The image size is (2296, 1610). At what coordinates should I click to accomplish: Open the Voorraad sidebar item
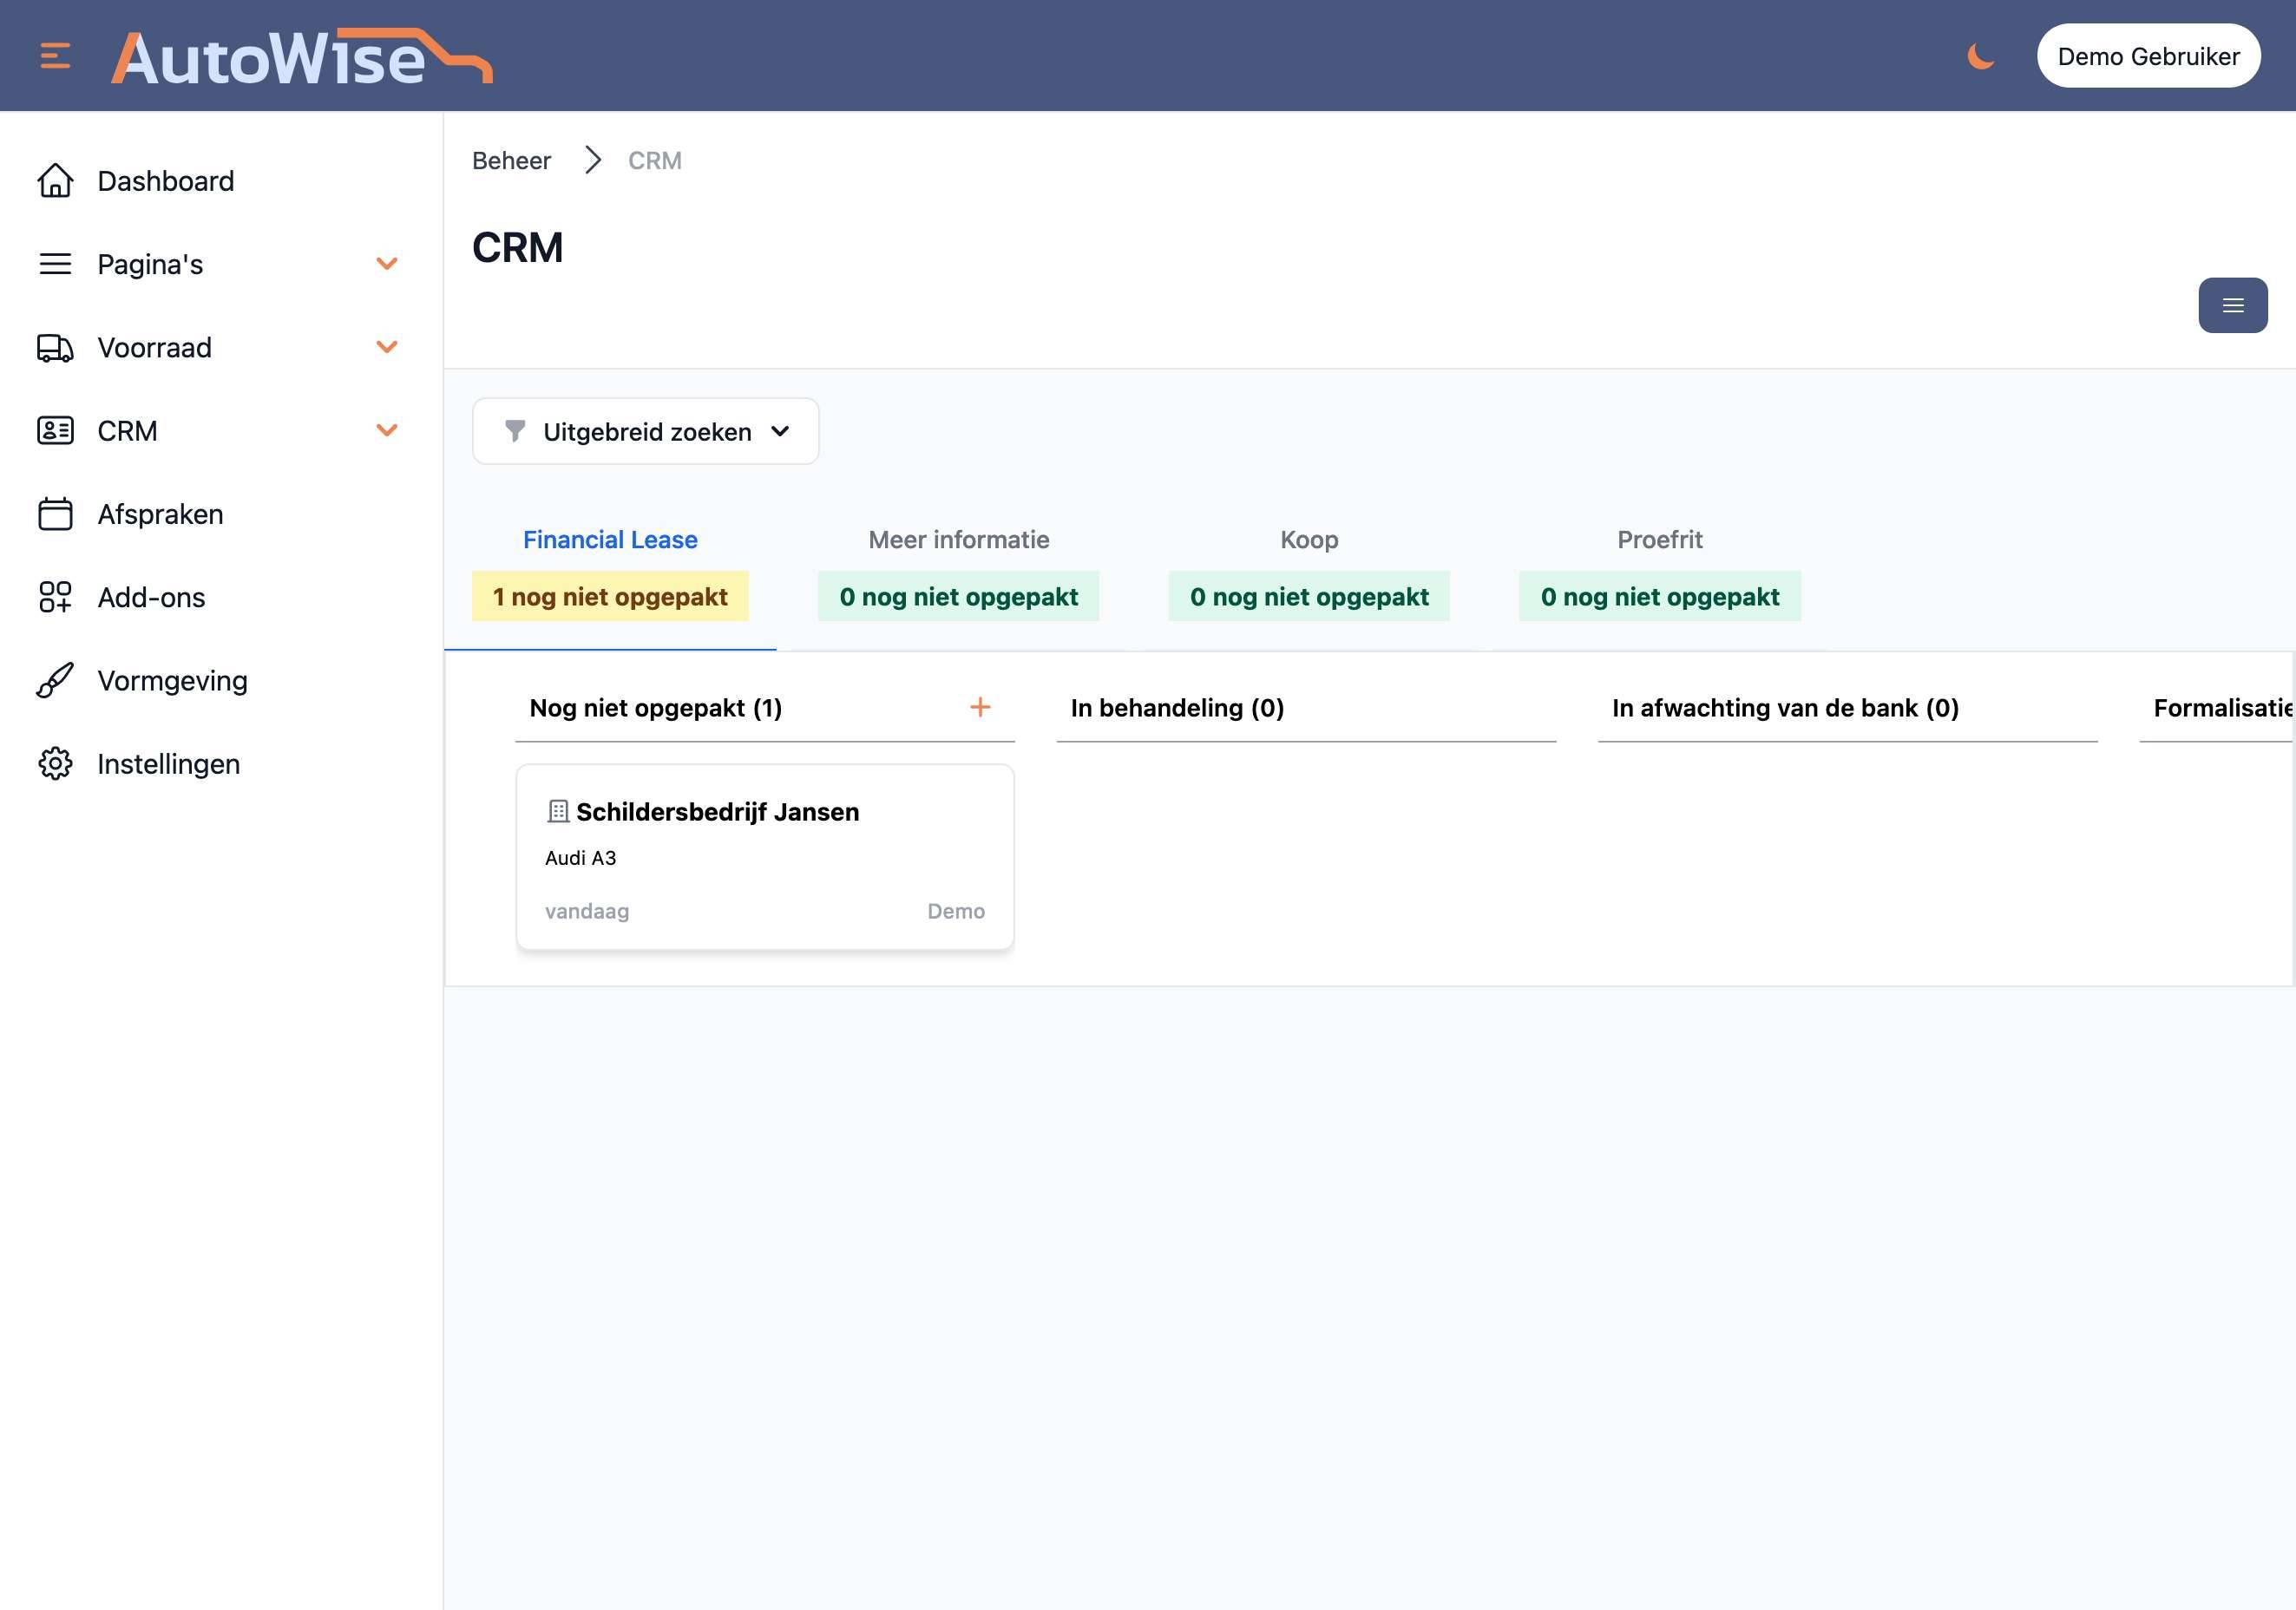coord(154,347)
